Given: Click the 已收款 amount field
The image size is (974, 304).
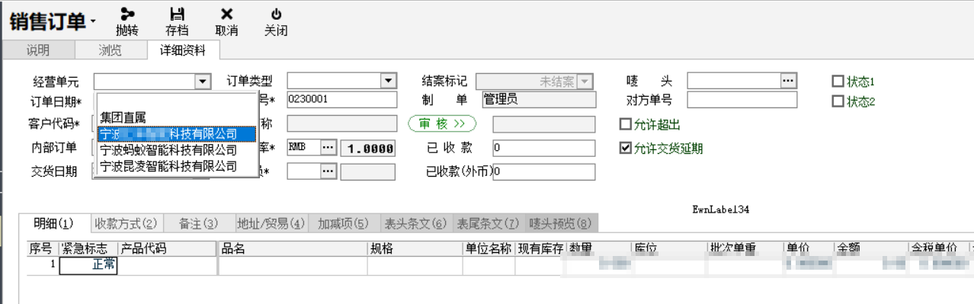Looking at the screenshot, I should [543, 148].
